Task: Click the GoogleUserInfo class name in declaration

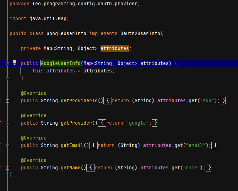Action: coord(66,33)
